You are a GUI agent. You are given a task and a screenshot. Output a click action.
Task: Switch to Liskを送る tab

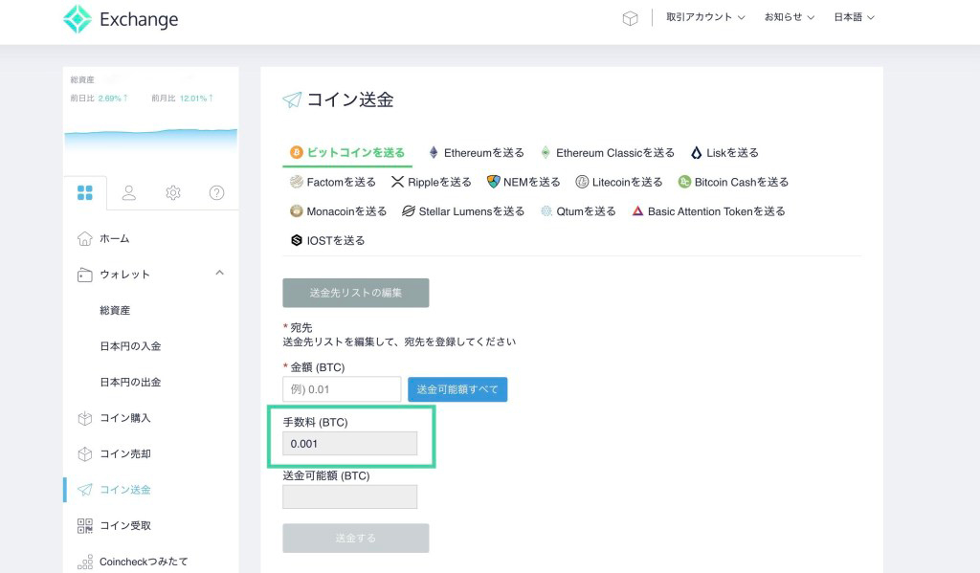(x=725, y=153)
